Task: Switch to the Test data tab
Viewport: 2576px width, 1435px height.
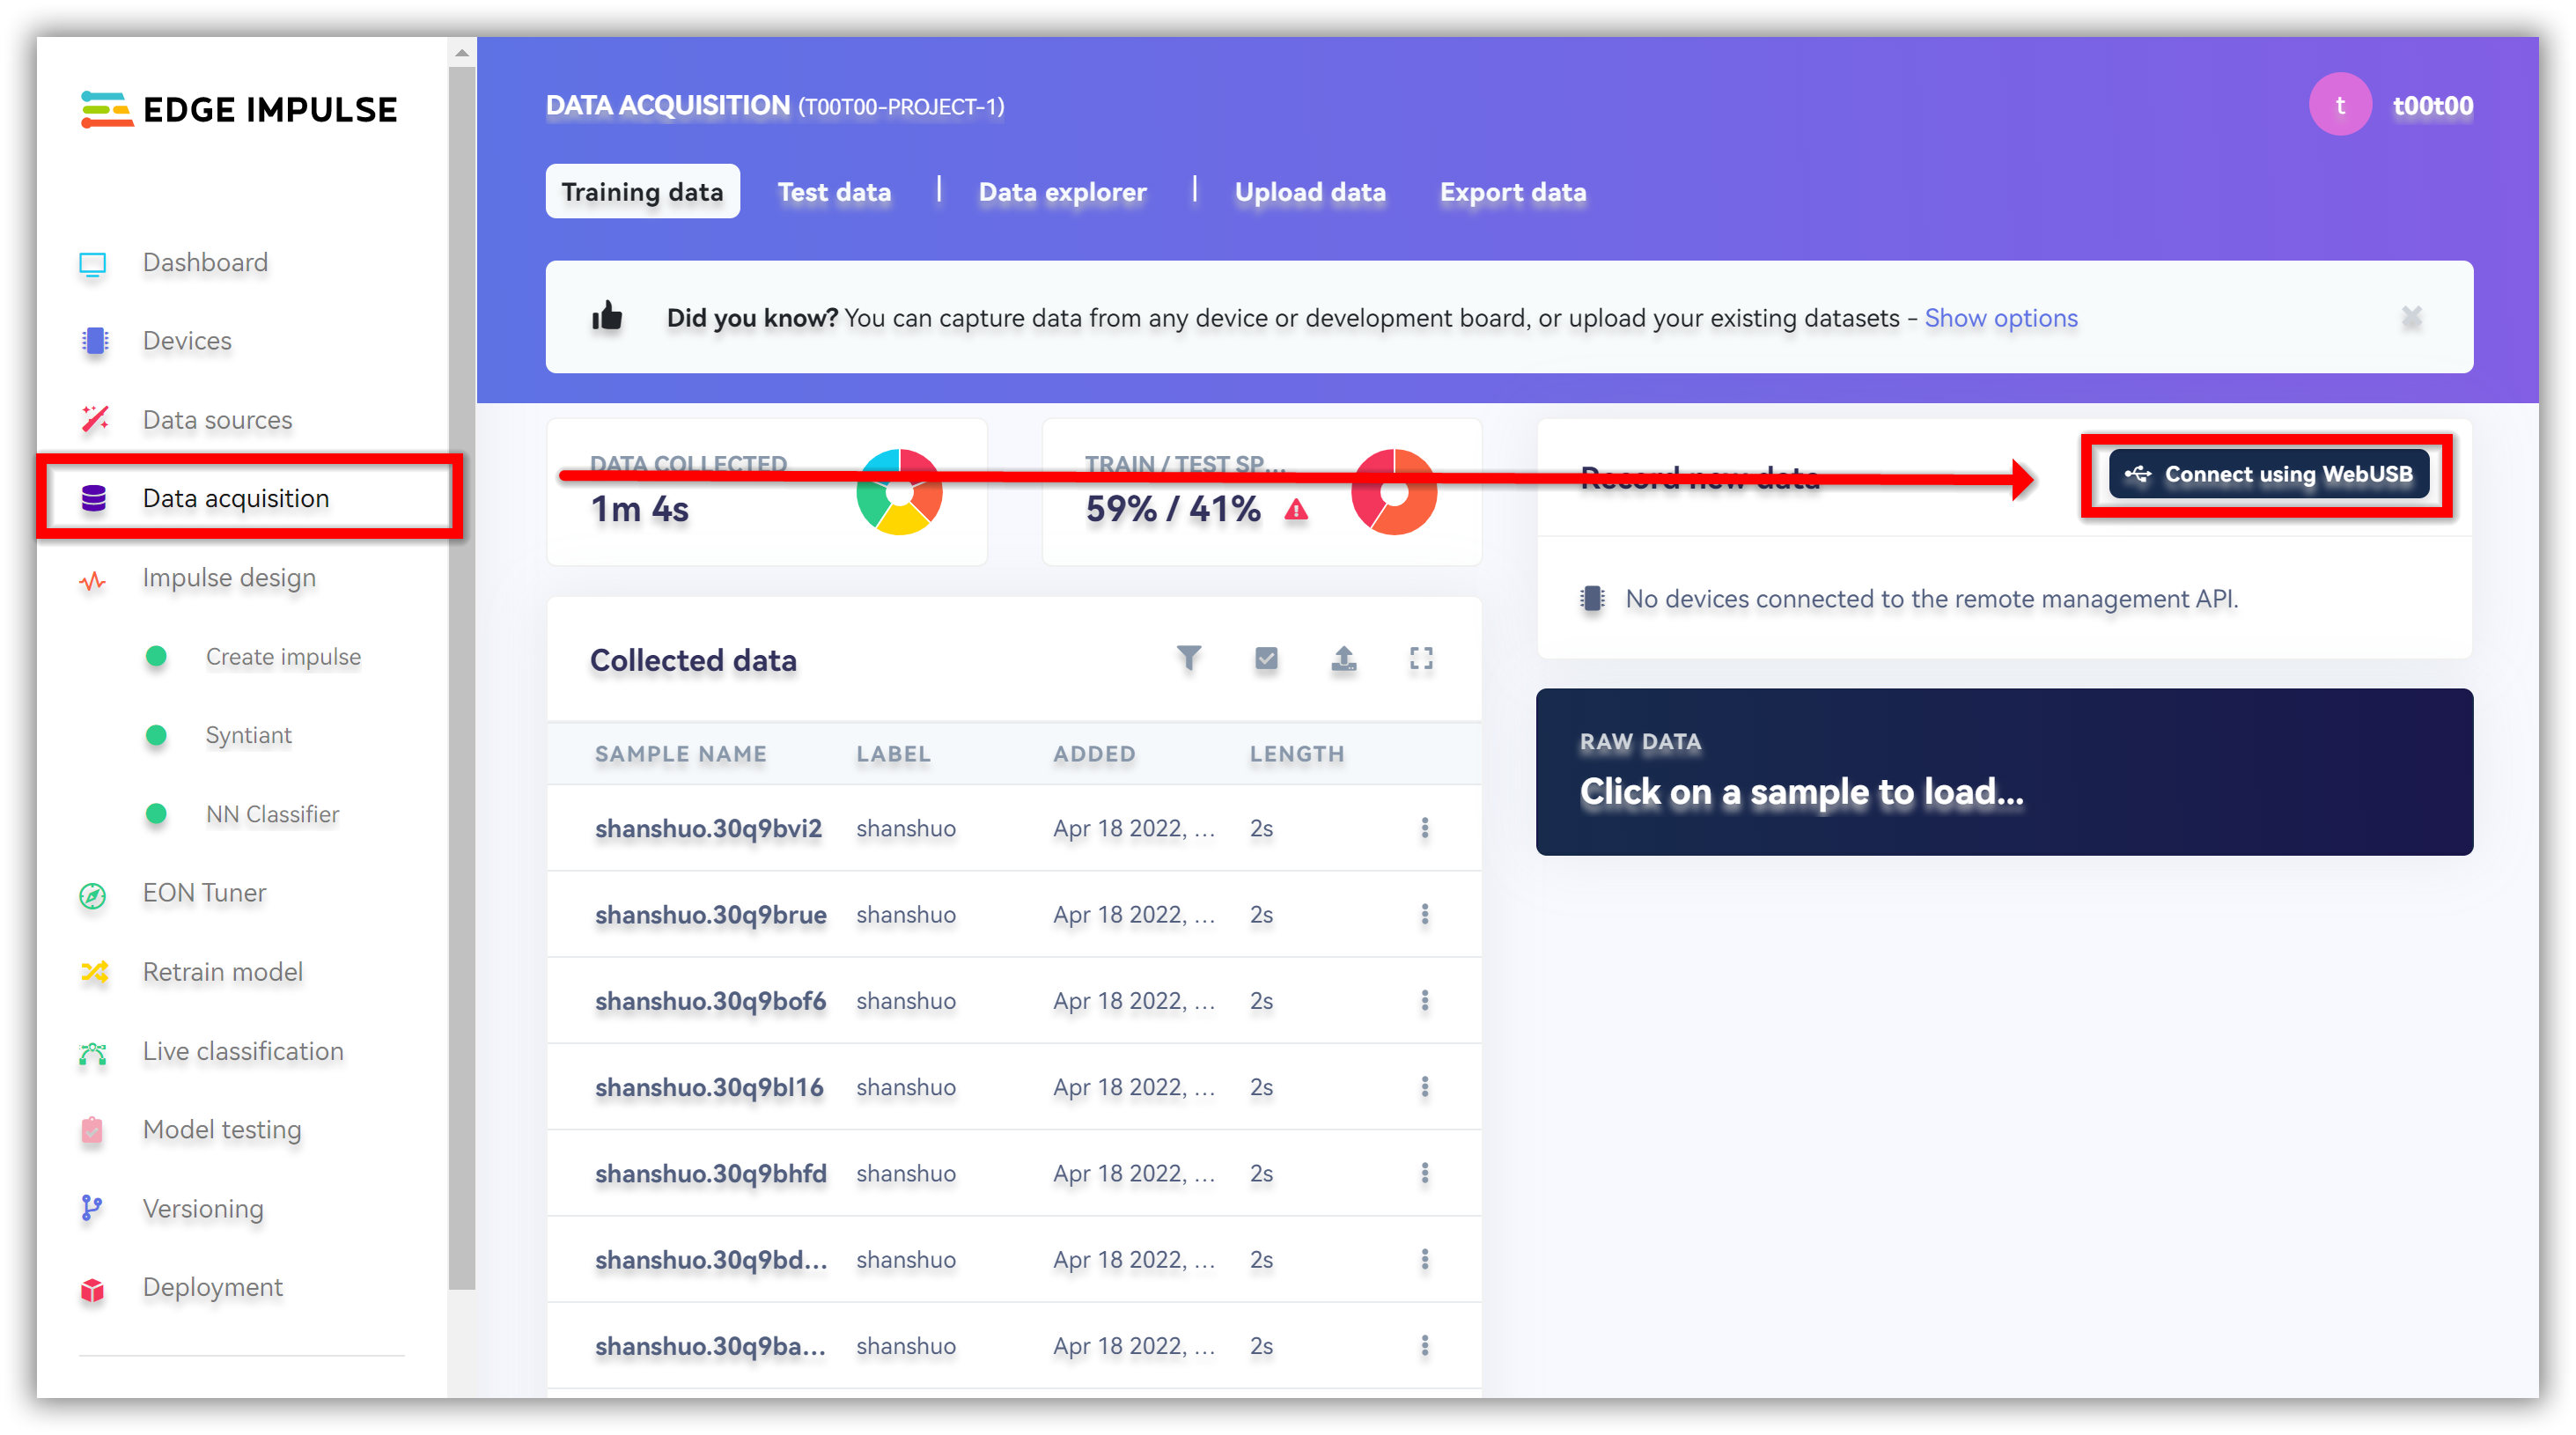Action: pyautogui.click(x=834, y=192)
